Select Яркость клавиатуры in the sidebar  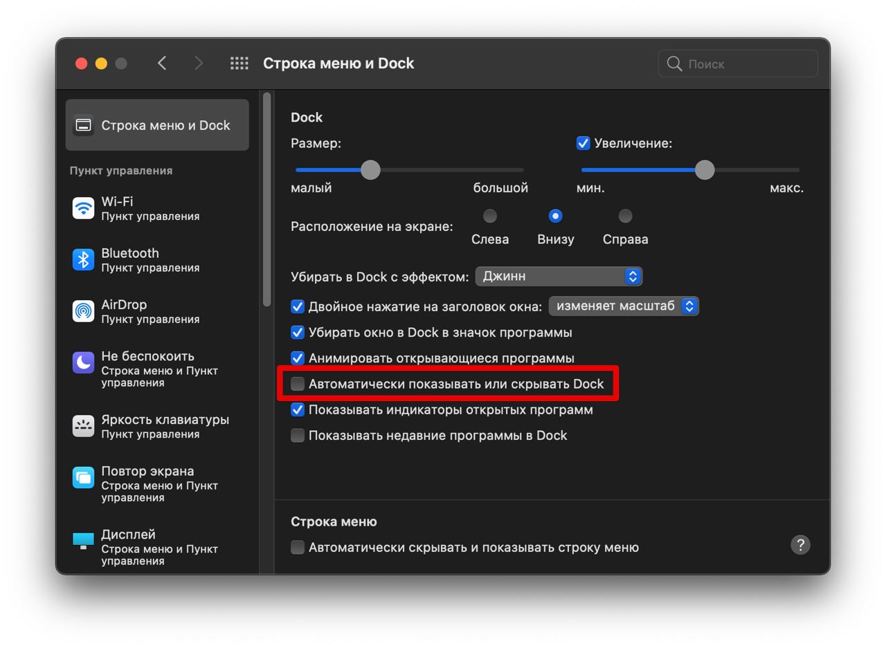point(157,426)
